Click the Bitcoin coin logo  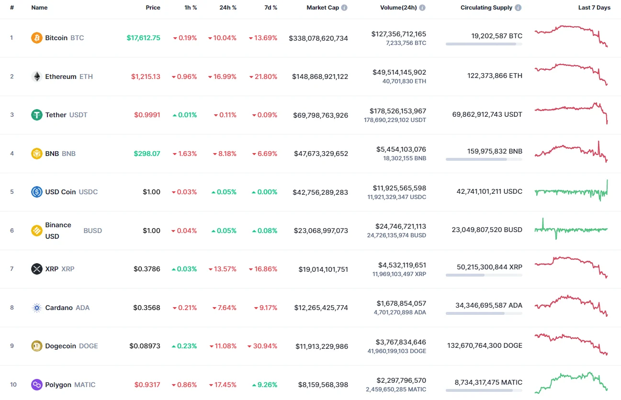[37, 37]
